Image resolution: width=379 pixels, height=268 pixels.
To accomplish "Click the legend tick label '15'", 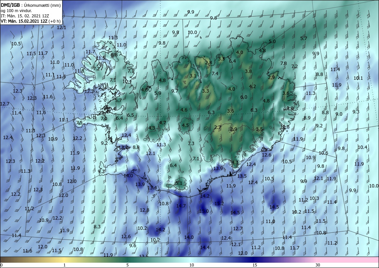I will click(255, 265).
